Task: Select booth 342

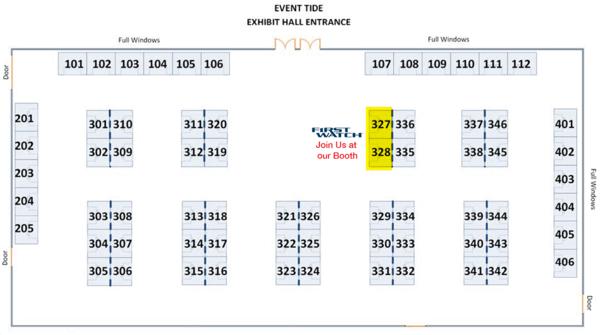Action: pyautogui.click(x=497, y=271)
